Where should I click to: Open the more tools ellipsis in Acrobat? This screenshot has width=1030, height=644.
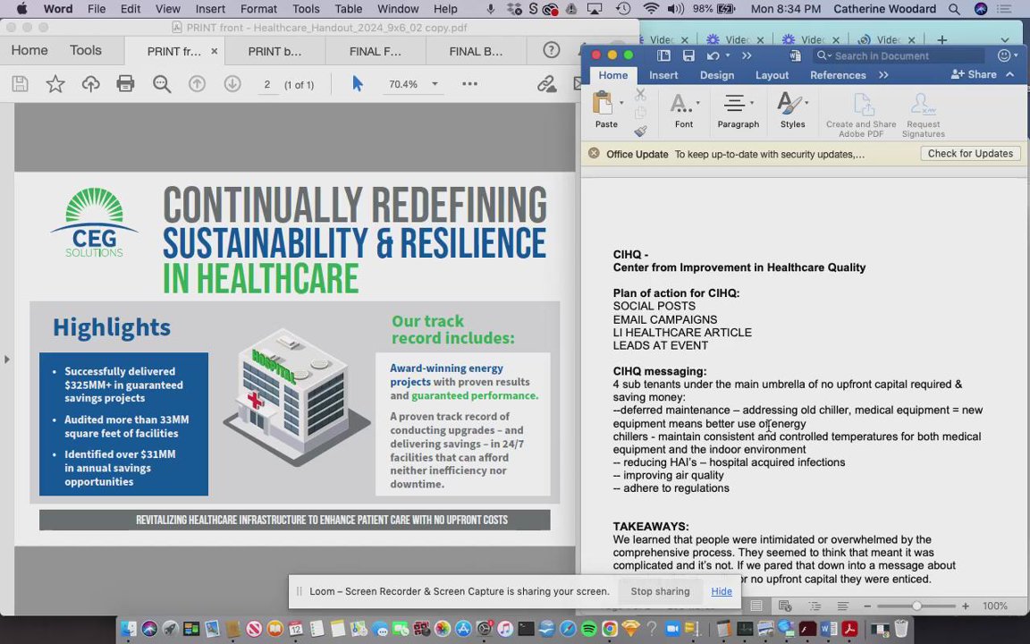pos(469,84)
